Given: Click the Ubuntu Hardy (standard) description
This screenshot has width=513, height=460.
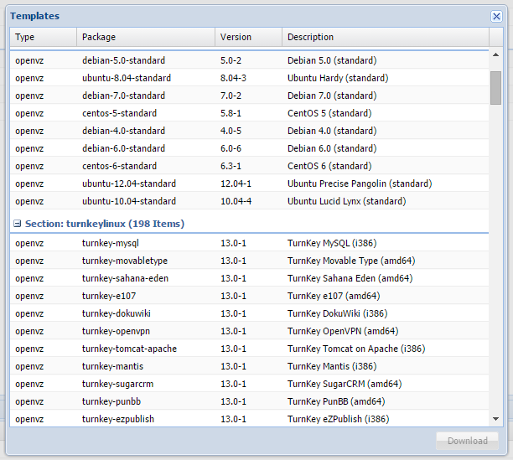Looking at the screenshot, I should pyautogui.click(x=338, y=78).
